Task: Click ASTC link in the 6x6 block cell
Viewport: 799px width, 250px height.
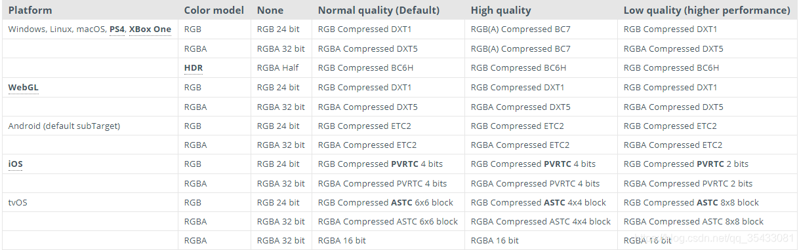Action: (402, 202)
